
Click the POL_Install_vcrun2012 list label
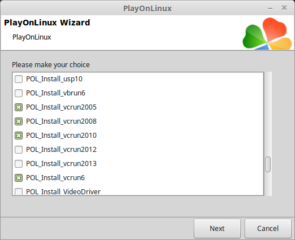pos(61,150)
